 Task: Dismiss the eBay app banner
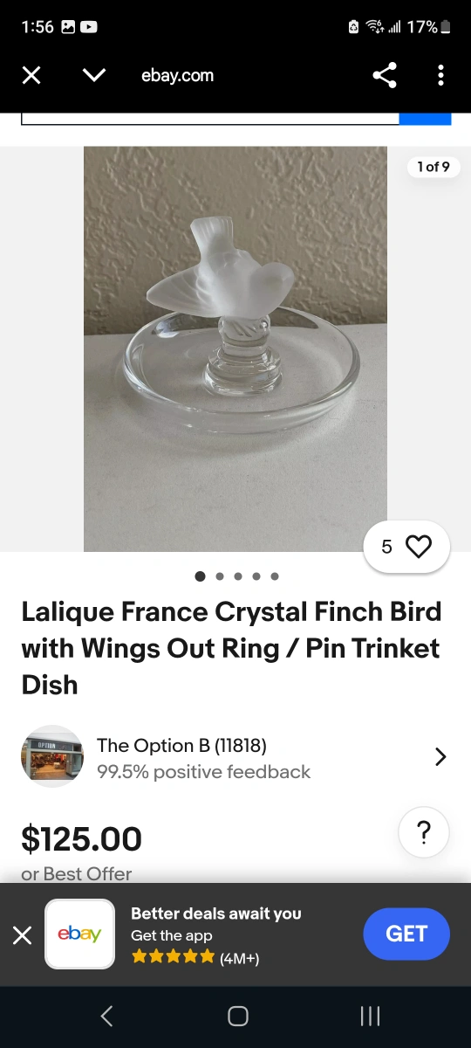[23, 935]
